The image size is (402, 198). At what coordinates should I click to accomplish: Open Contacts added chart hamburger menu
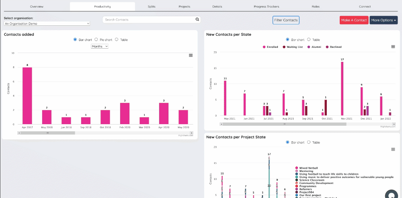click(191, 55)
